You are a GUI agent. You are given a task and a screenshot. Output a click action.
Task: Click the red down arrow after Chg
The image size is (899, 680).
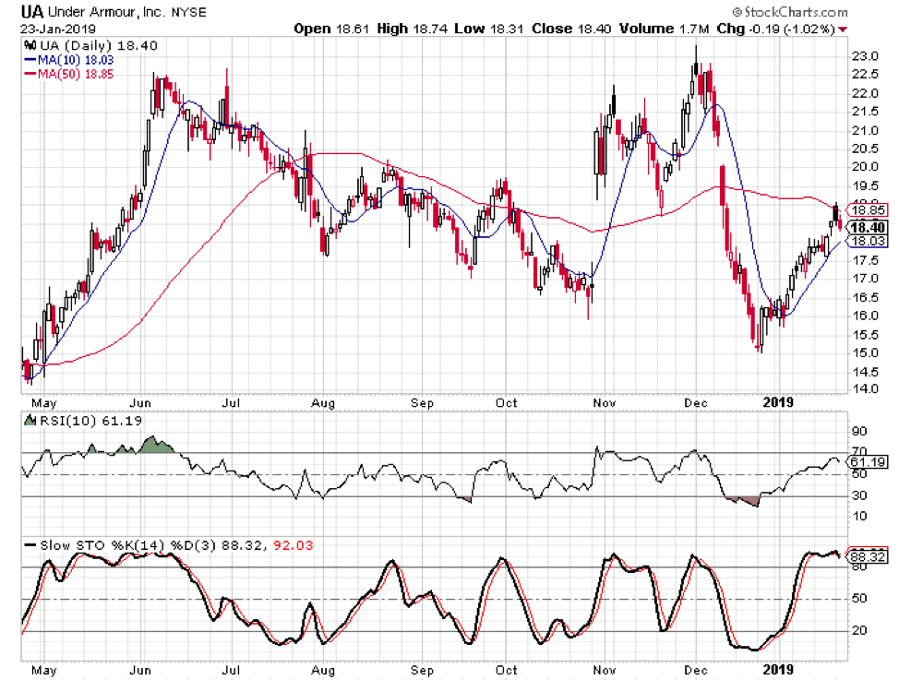[843, 30]
